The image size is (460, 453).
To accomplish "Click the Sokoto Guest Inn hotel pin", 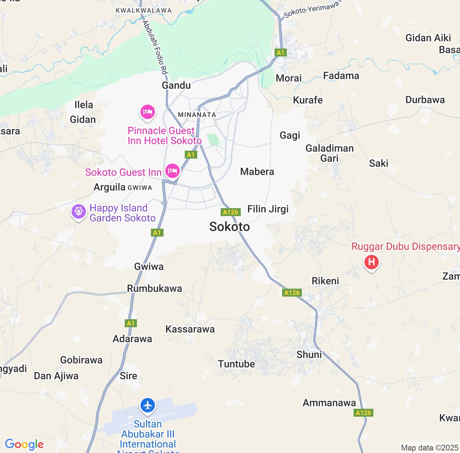I will (172, 171).
